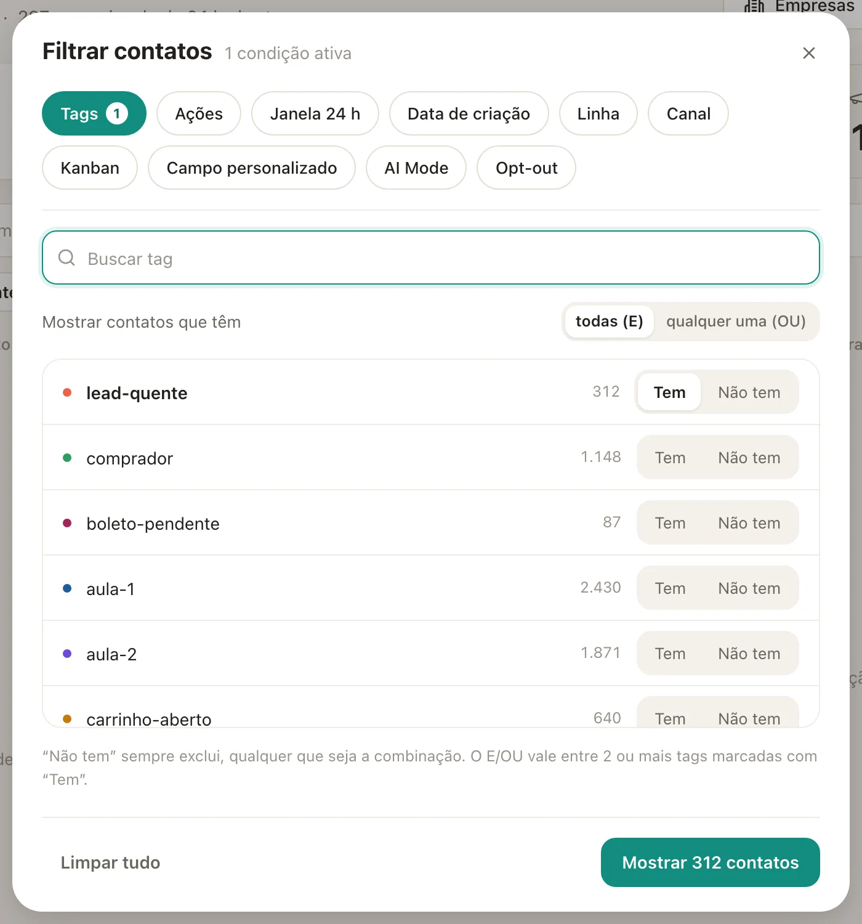The height and width of the screenshot is (924, 862).
Task: Mark aula-1 as Tem
Action: [x=670, y=588]
